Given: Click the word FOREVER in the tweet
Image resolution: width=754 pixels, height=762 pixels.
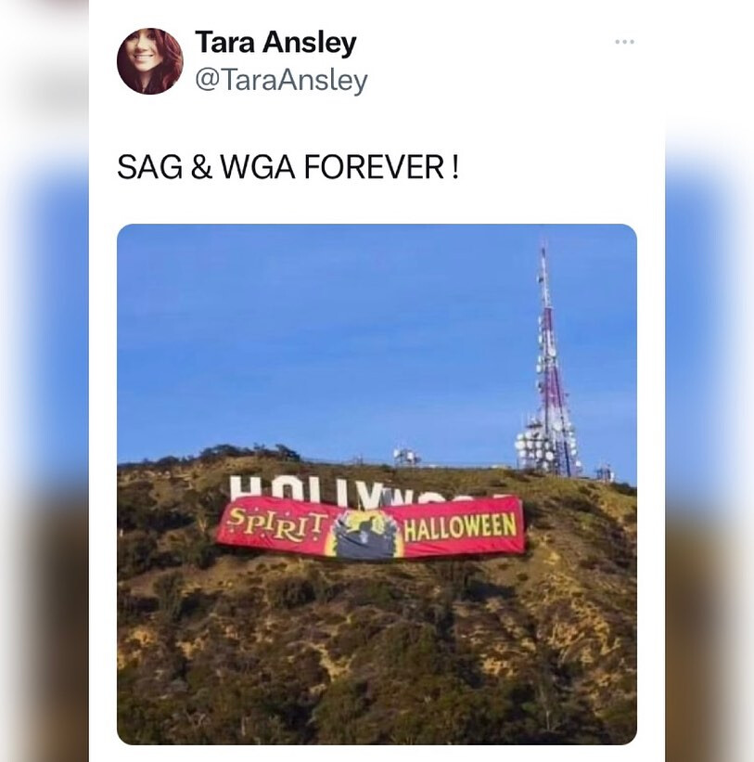Looking at the screenshot, I should pyautogui.click(x=374, y=167).
